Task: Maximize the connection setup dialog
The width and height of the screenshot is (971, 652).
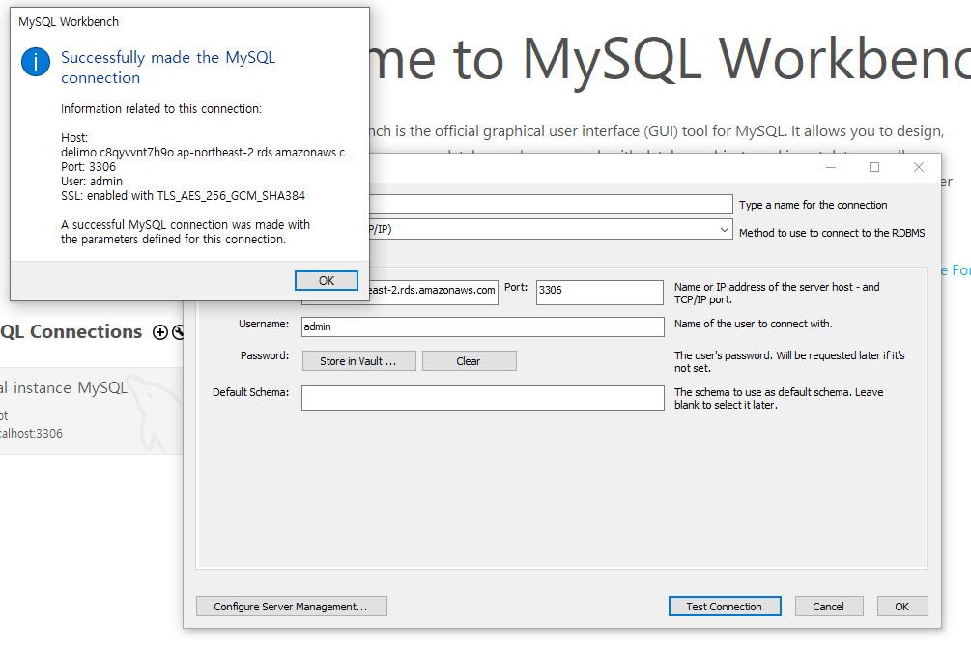Action: click(874, 167)
